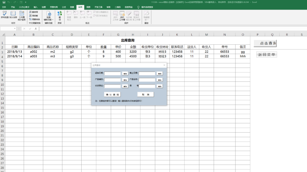Clear the 产品名称 field with its 清除 button

(x=159, y=80)
